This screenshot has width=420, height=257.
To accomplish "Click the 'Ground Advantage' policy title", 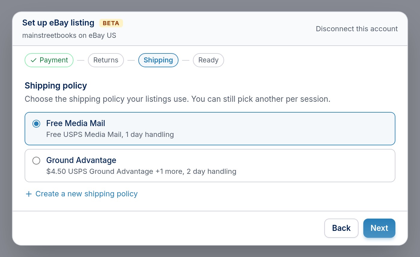I will (x=81, y=160).
